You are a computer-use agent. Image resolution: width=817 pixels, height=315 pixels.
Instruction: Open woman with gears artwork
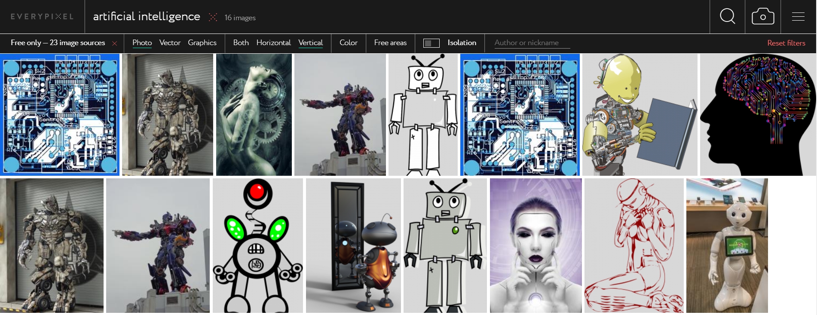[x=254, y=115]
